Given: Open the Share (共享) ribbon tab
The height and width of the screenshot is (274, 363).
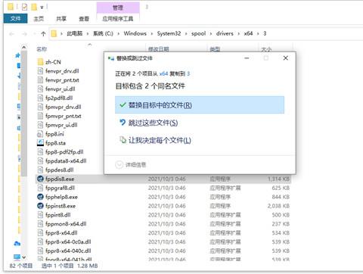Looking at the screenshot, I should [x=61, y=19].
